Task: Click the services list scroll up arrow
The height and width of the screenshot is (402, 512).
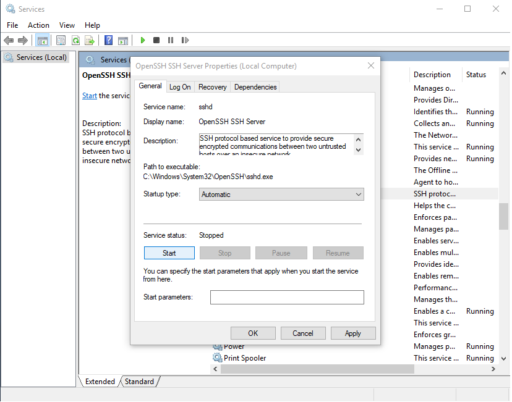Action: click(503, 73)
